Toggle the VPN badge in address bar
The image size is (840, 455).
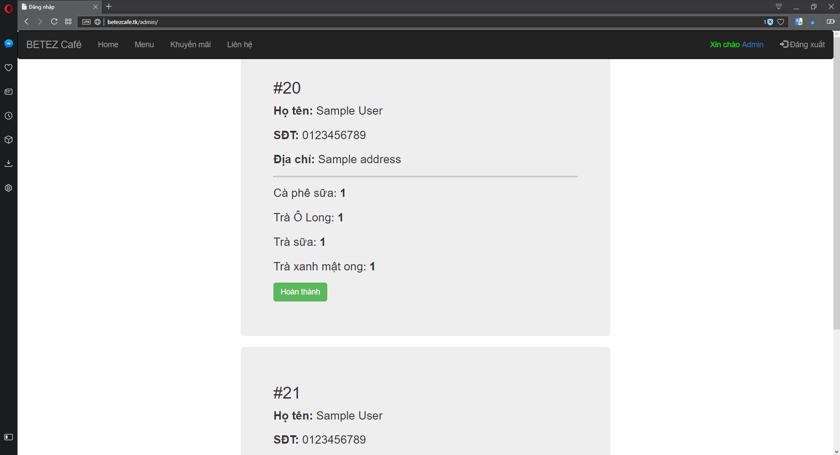click(87, 22)
